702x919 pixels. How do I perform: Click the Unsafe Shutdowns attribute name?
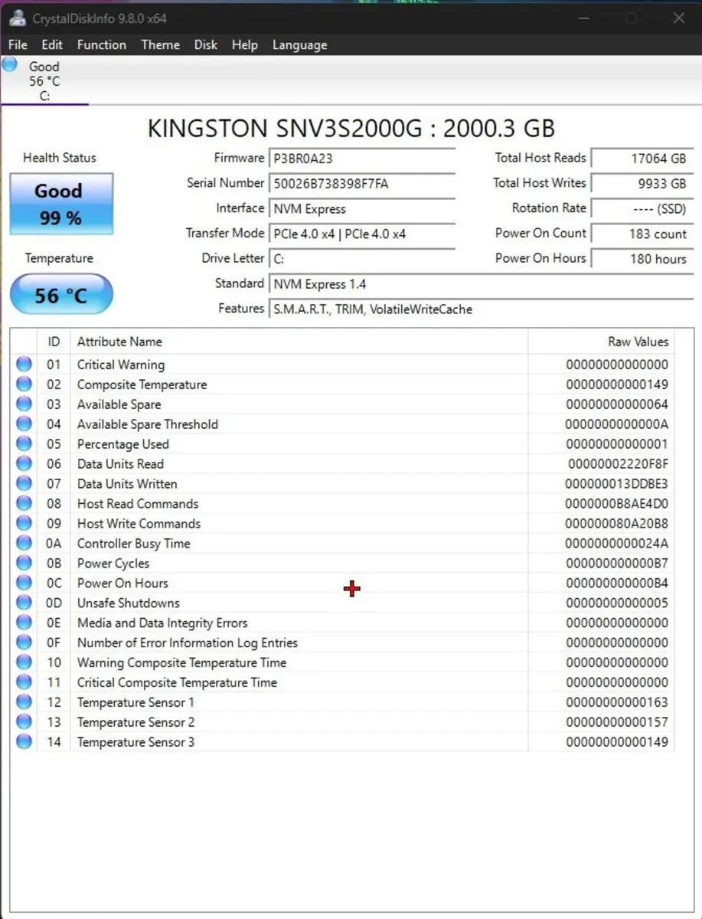pyautogui.click(x=129, y=603)
